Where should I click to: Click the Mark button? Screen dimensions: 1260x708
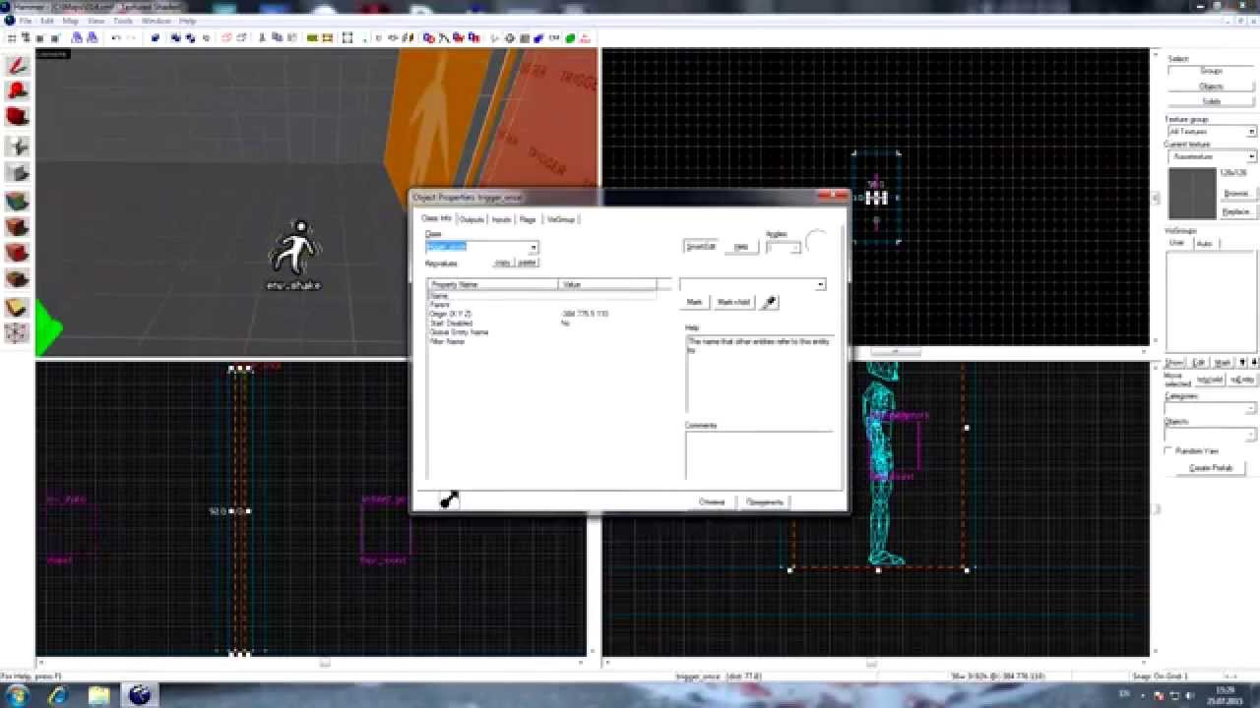pos(695,302)
